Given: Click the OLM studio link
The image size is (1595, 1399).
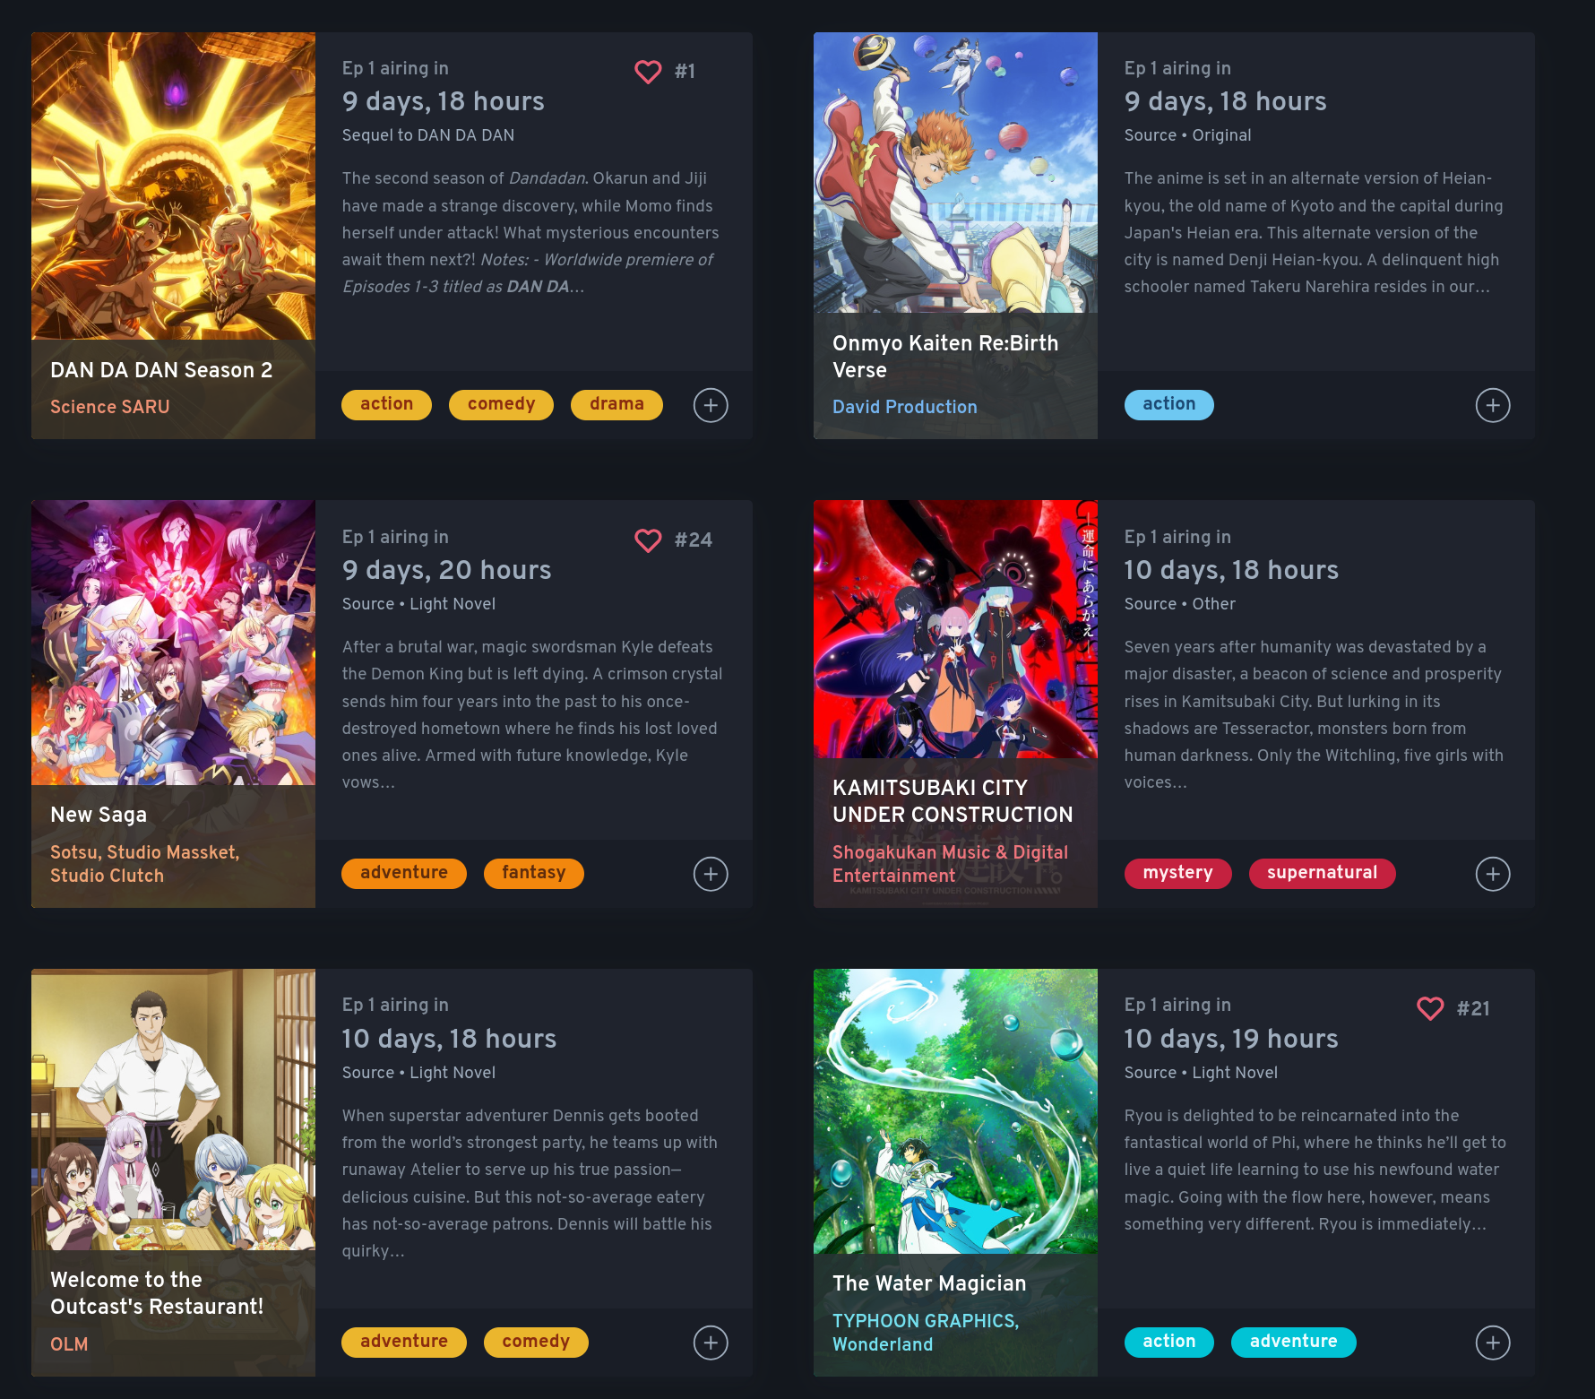Looking at the screenshot, I should click(69, 1344).
